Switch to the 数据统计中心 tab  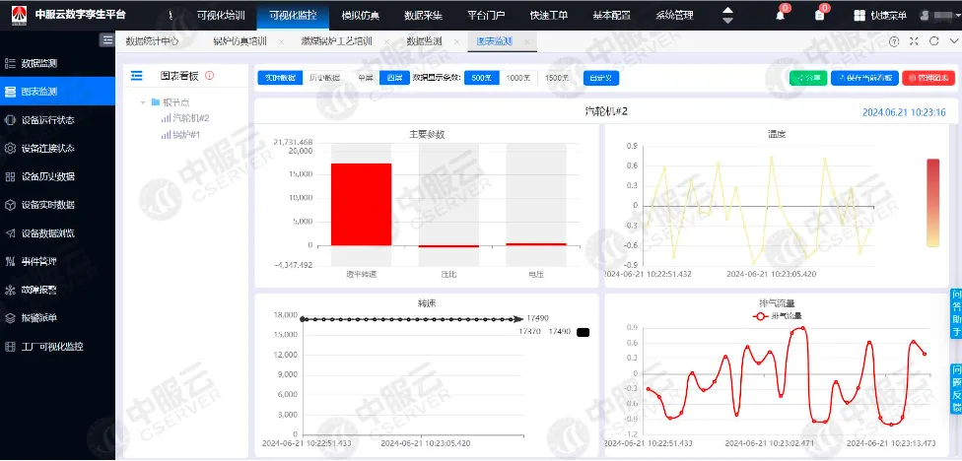pyautogui.click(x=152, y=41)
